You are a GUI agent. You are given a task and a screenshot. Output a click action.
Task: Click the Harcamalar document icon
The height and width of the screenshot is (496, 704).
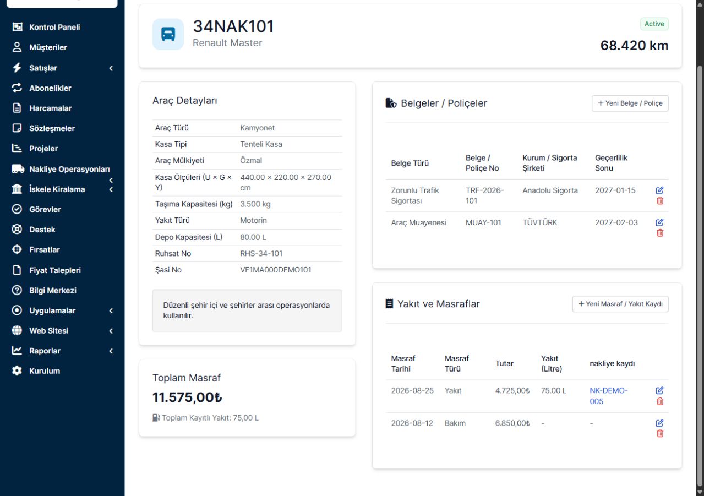pyautogui.click(x=17, y=108)
